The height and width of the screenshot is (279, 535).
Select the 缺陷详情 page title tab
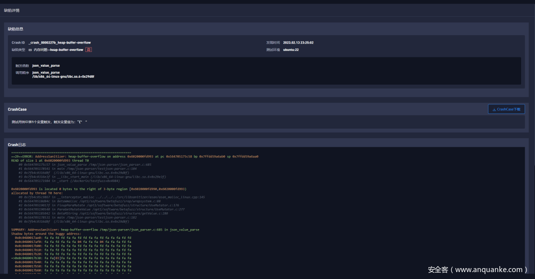point(12,10)
